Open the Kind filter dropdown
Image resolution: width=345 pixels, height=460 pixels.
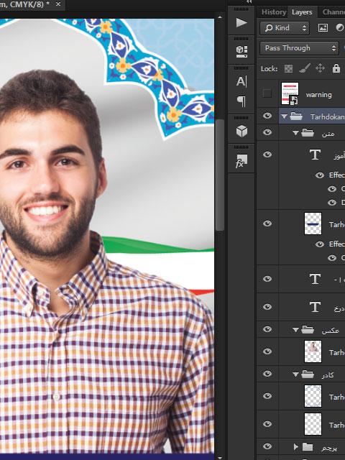285,28
